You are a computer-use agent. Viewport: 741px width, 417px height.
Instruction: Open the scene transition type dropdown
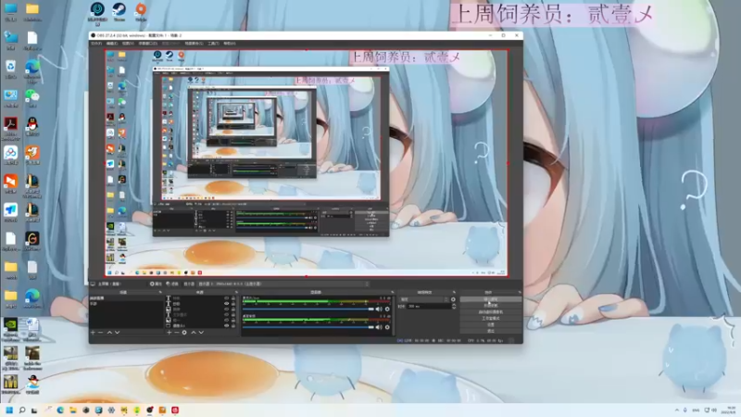[424, 299]
